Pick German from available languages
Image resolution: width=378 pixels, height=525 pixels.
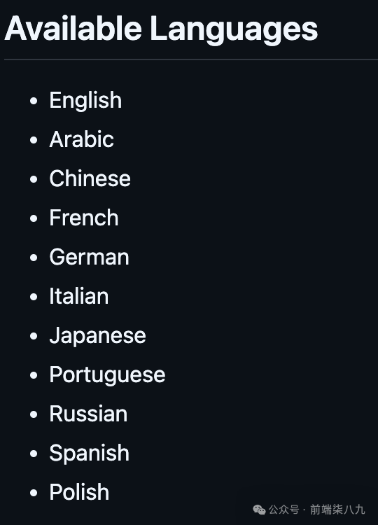(x=89, y=257)
